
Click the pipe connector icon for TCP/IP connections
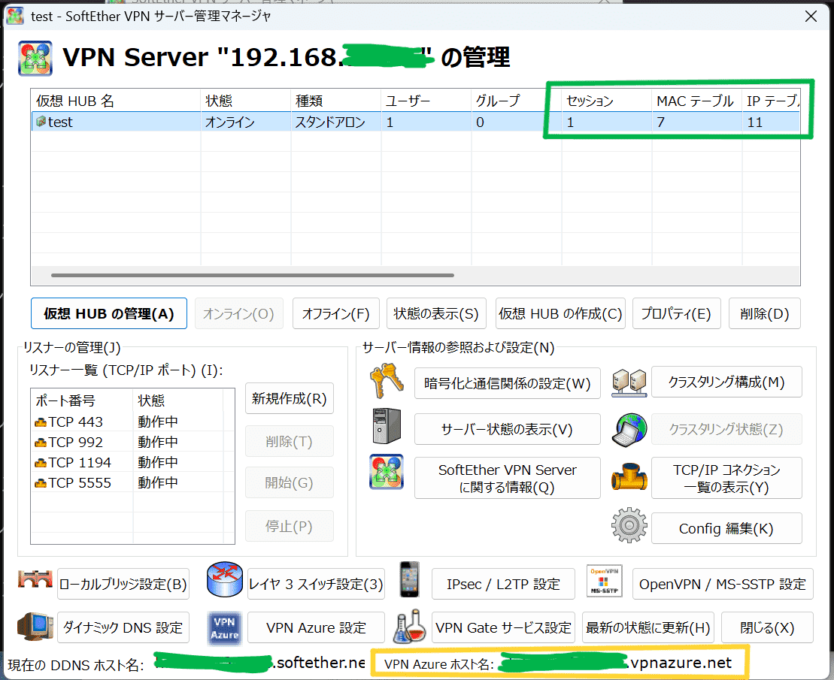coord(629,478)
